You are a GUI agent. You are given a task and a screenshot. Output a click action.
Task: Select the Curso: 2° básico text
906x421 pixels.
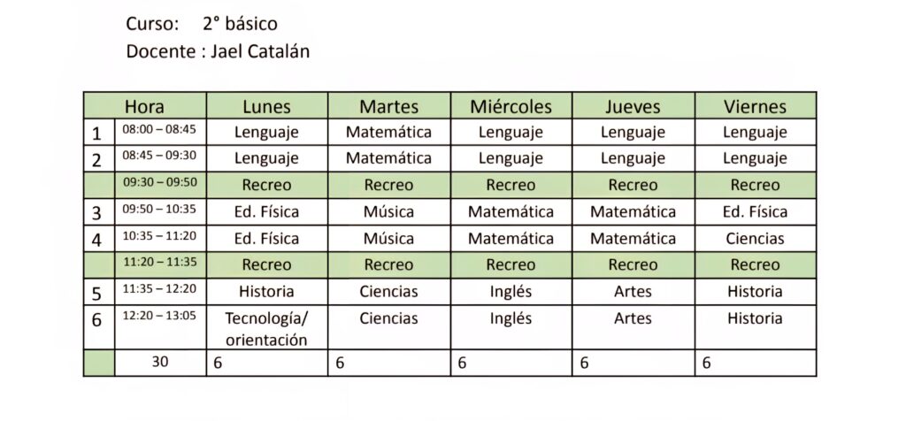point(202,24)
